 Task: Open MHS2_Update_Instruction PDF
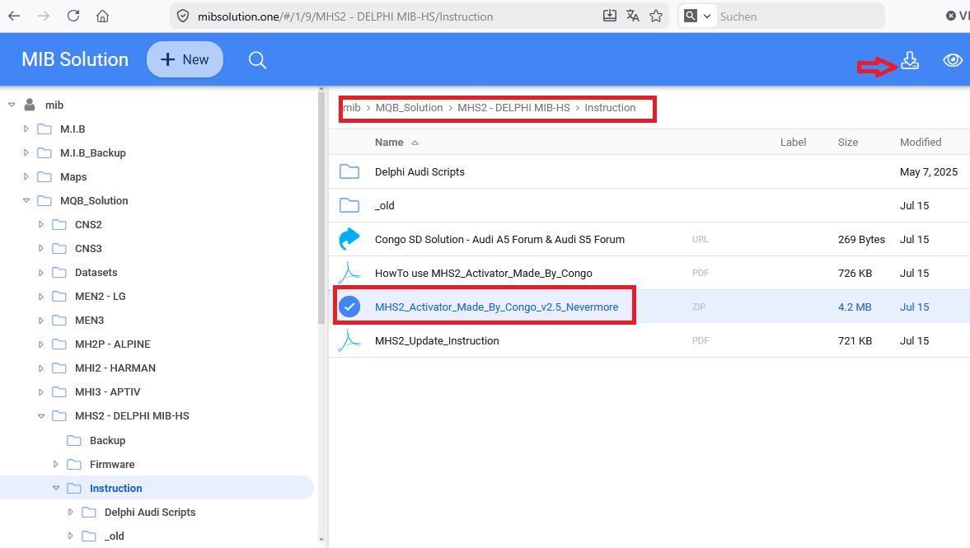point(437,341)
